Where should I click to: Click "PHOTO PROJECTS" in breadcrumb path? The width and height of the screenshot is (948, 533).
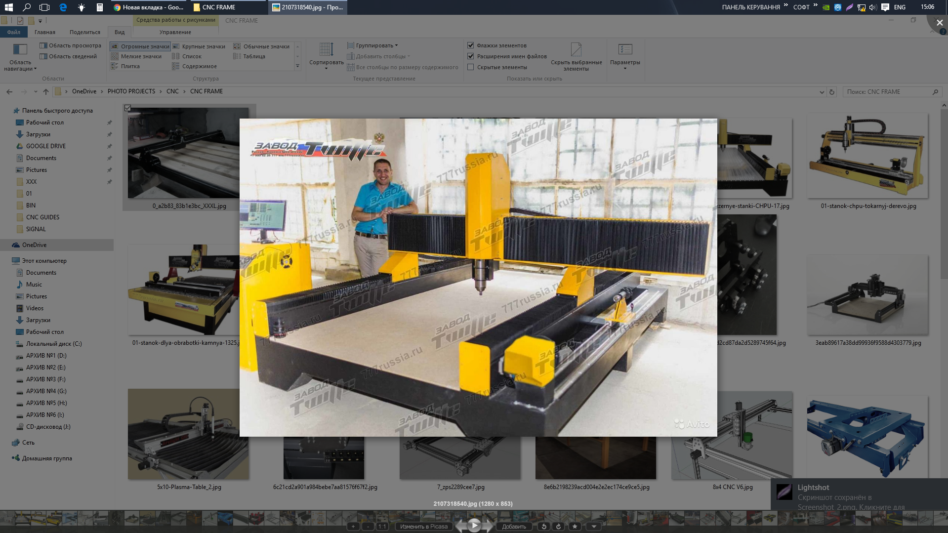point(131,91)
